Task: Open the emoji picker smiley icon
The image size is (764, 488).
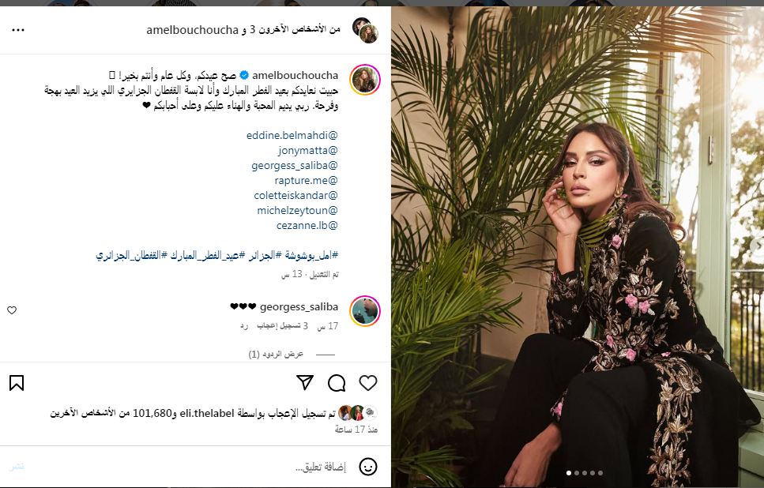Action: pos(368,467)
